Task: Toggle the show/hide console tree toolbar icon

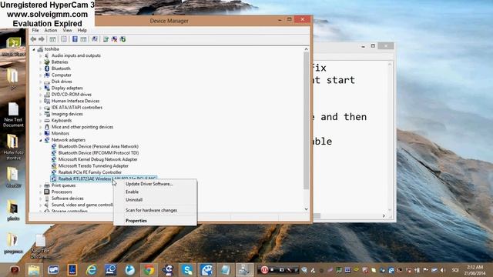Action: coord(52,39)
